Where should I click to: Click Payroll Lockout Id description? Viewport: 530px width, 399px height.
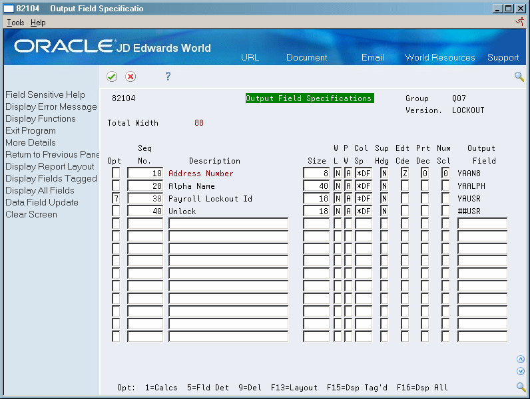pyautogui.click(x=210, y=198)
